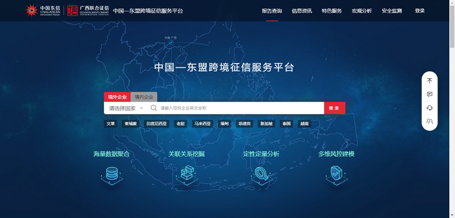
Task: Open the 宏观分析 menu
Action: pyautogui.click(x=362, y=11)
